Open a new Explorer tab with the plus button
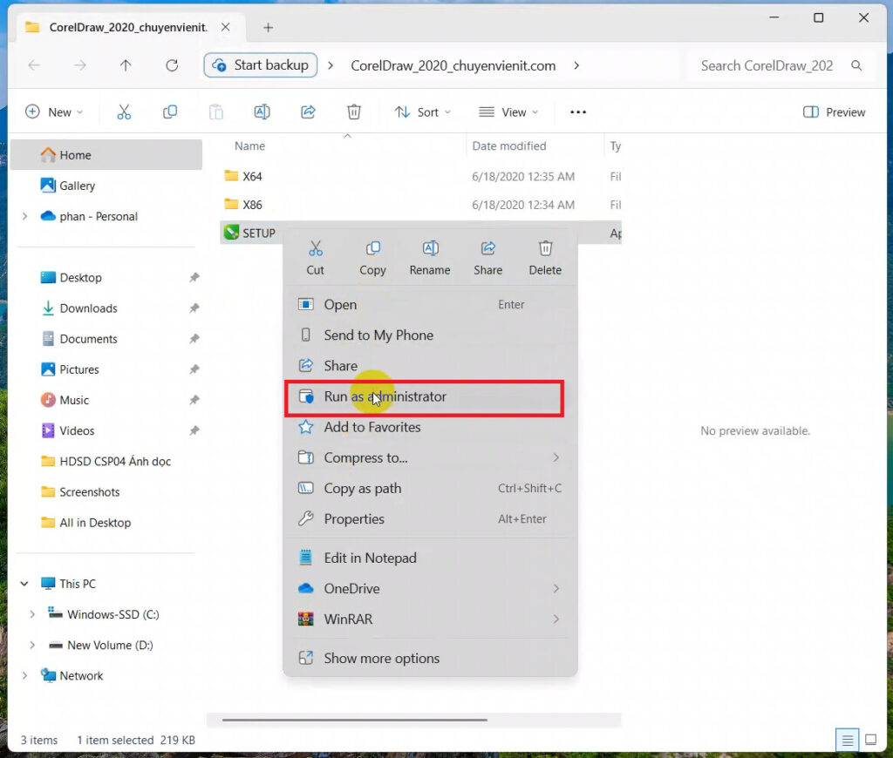This screenshot has width=893, height=758. coord(268,27)
